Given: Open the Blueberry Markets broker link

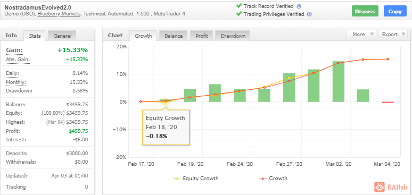Looking at the screenshot, I should 59,14.
